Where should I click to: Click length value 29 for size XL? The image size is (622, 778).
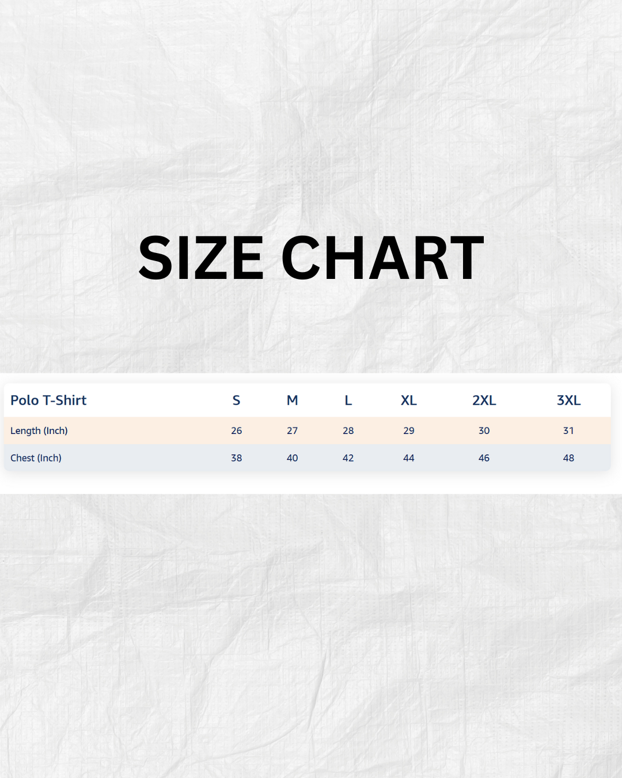409,430
